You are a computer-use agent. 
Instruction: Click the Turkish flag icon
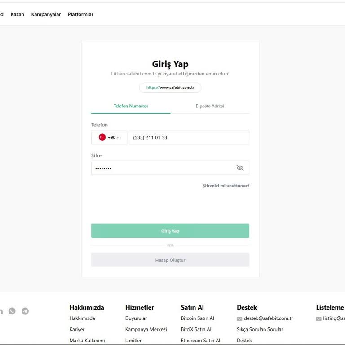click(x=102, y=137)
